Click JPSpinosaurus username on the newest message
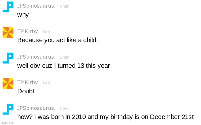This screenshot has height=125, width=201. pyautogui.click(x=36, y=108)
